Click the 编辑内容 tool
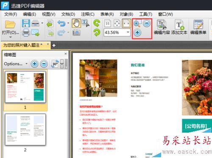 pyautogui.click(x=162, y=27)
